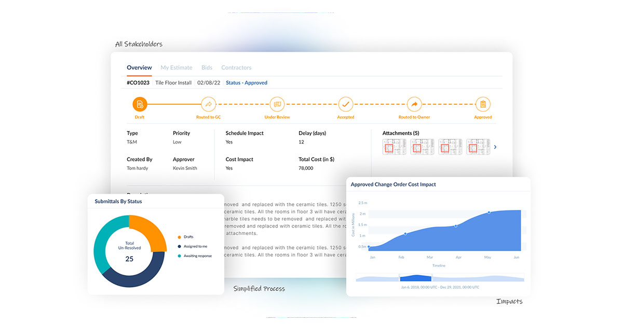The height and width of the screenshot is (325, 623).
Task: Switch to the Contractors tab
Action: point(236,67)
